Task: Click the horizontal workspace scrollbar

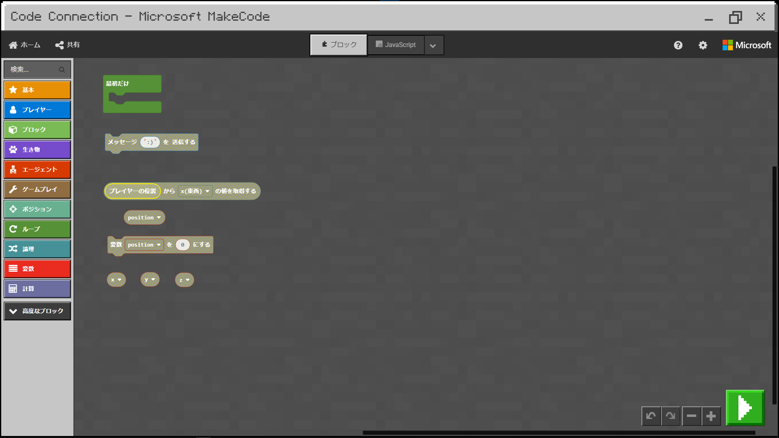Action: pyautogui.click(x=559, y=433)
